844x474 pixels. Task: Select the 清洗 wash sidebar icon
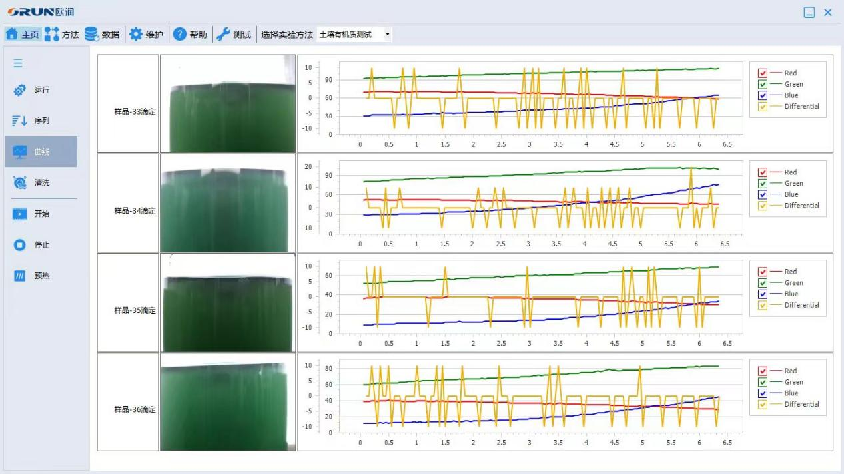coord(20,183)
